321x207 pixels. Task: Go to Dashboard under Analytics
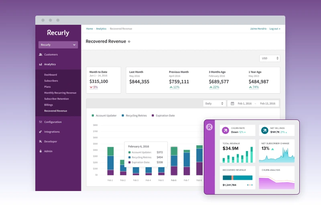[x=51, y=75]
